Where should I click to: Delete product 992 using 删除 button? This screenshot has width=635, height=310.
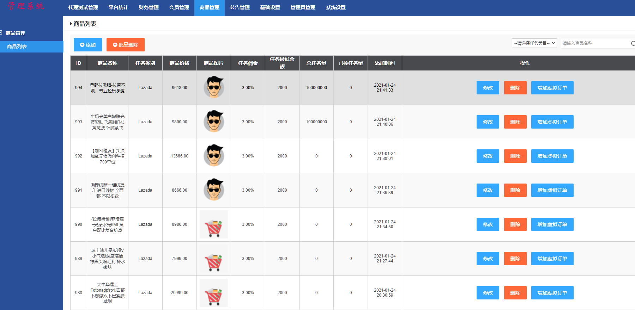pyautogui.click(x=515, y=156)
